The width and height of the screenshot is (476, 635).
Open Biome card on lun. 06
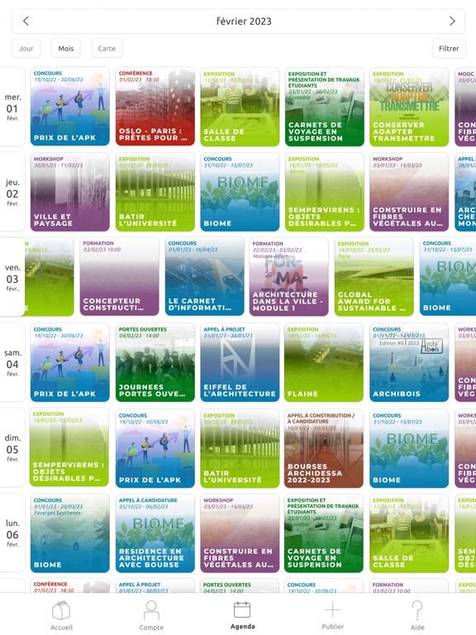[70, 533]
